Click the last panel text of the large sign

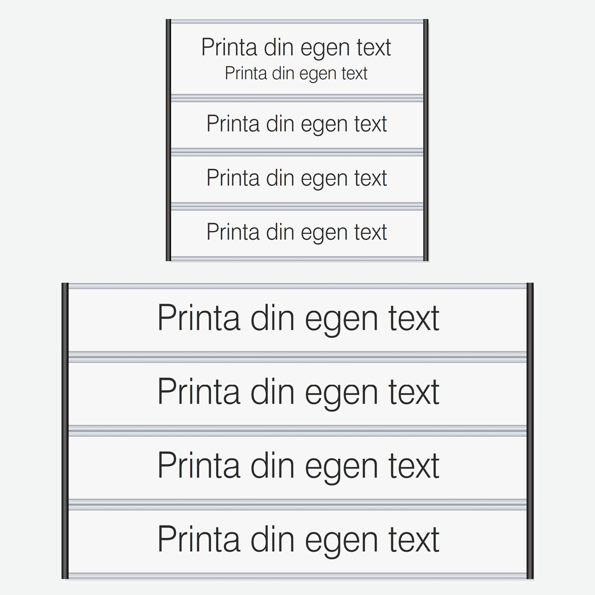[x=298, y=539]
